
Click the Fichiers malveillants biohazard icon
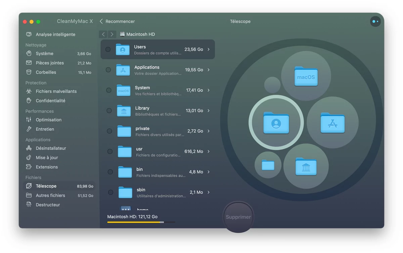pyautogui.click(x=29, y=91)
